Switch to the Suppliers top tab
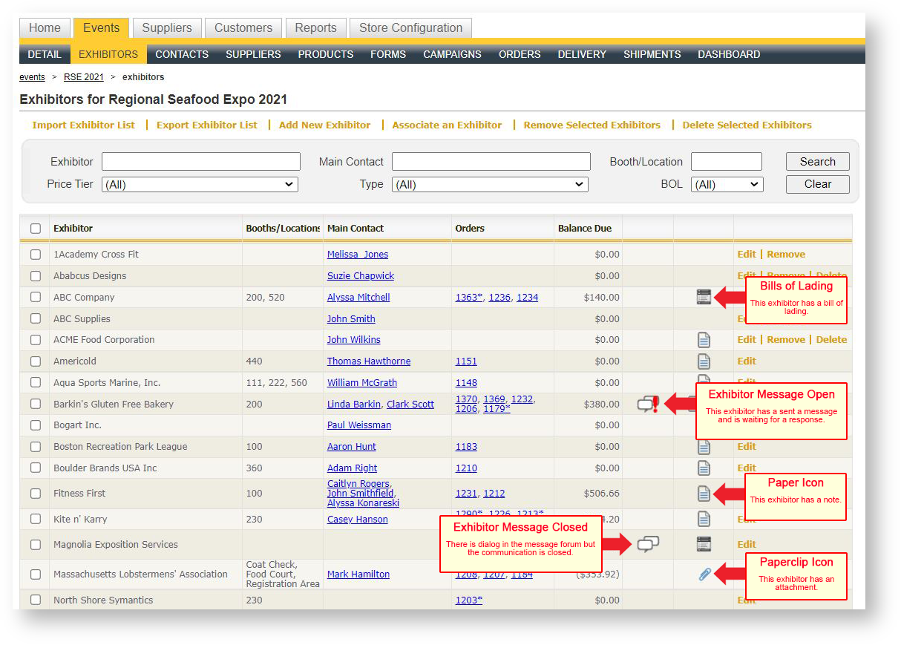The width and height of the screenshot is (901, 645). pos(167,28)
